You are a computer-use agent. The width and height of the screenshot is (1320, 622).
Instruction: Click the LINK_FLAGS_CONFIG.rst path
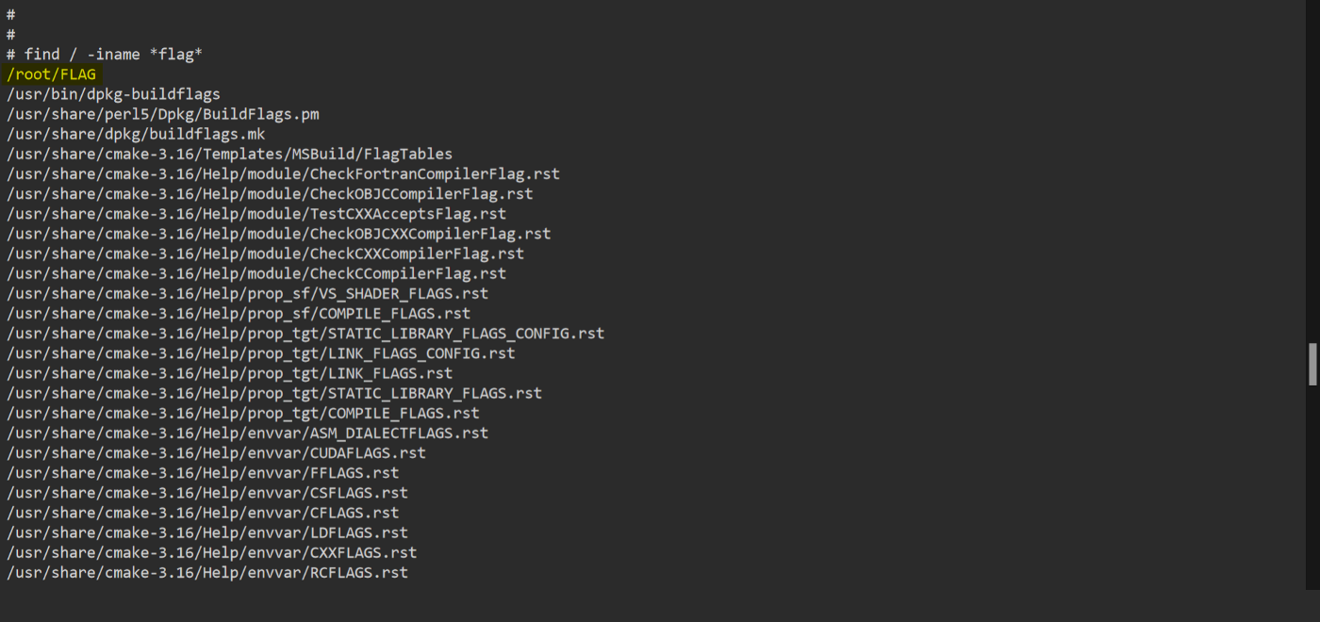(260, 353)
